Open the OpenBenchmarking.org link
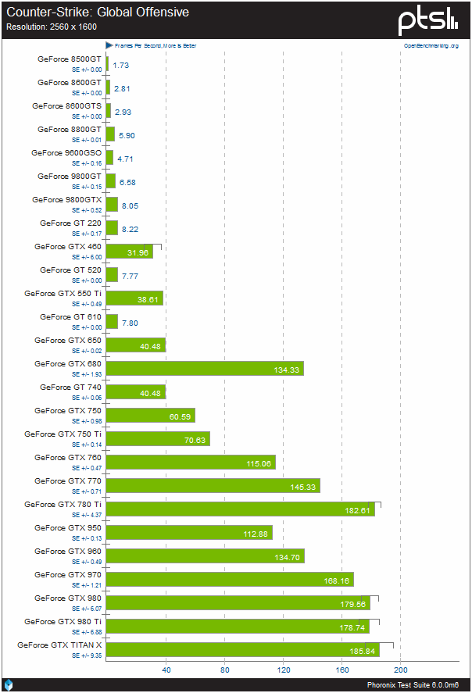 [431, 46]
